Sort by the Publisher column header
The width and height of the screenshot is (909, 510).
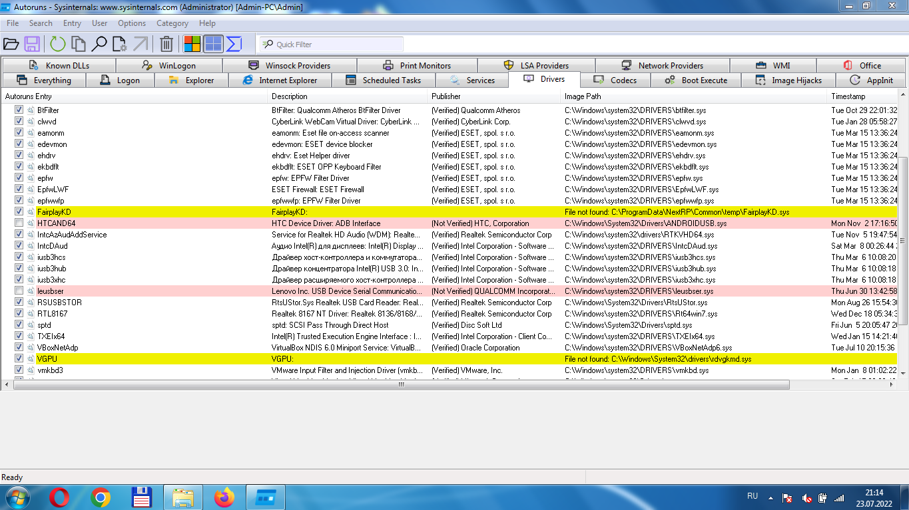pyautogui.click(x=495, y=96)
